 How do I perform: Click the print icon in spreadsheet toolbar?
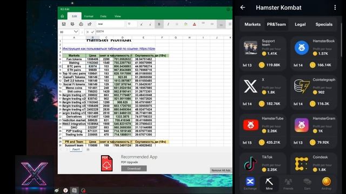[81, 24]
